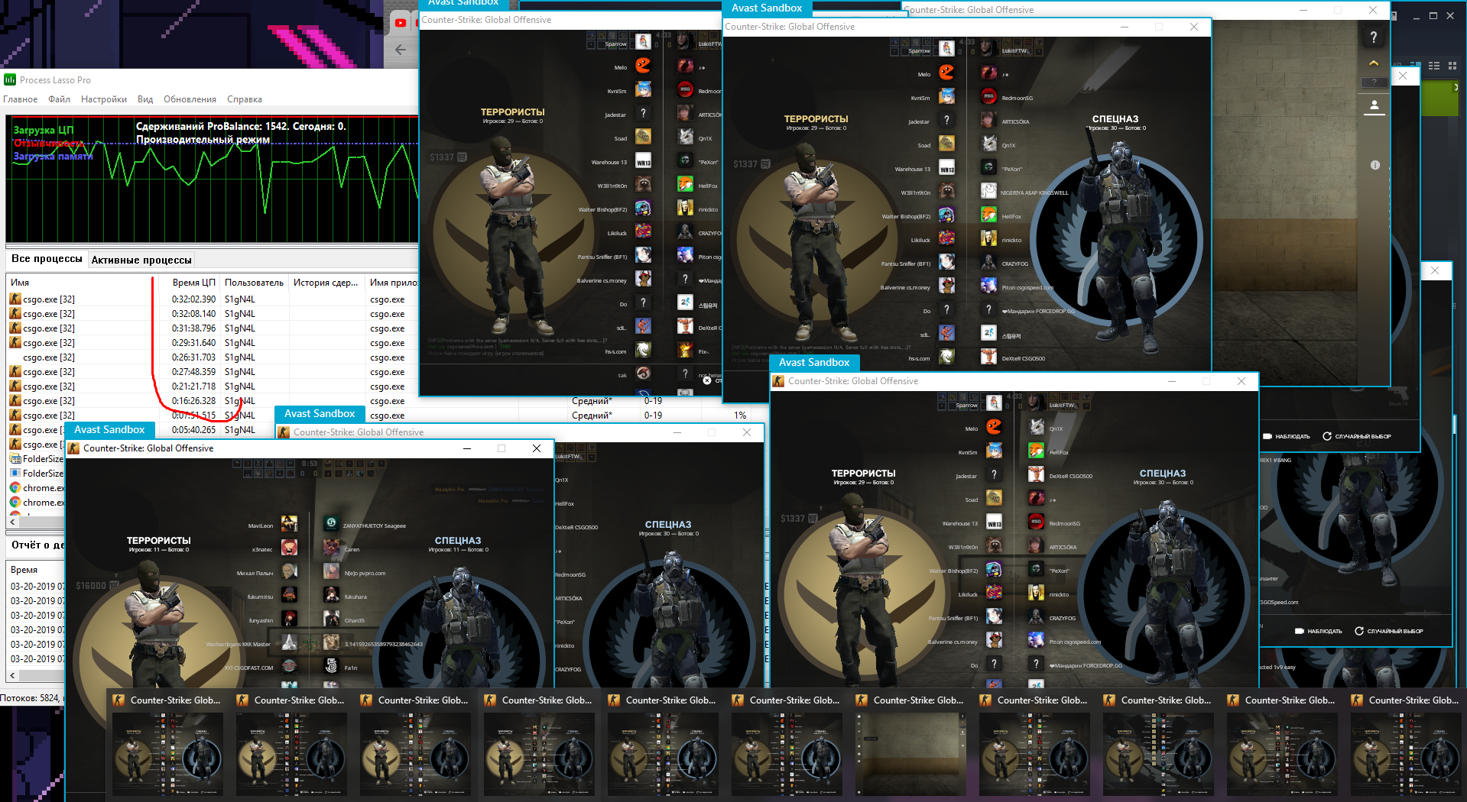Screen dimensions: 1467x802
Task: Click the YouTube icon behind the windows
Action: 401,23
